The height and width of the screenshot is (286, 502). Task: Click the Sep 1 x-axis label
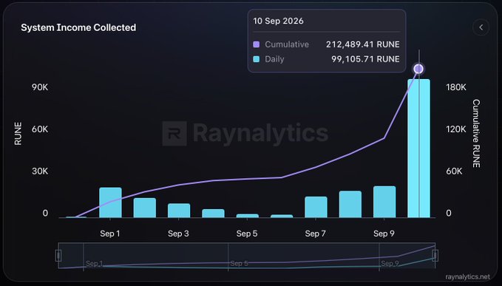point(110,234)
